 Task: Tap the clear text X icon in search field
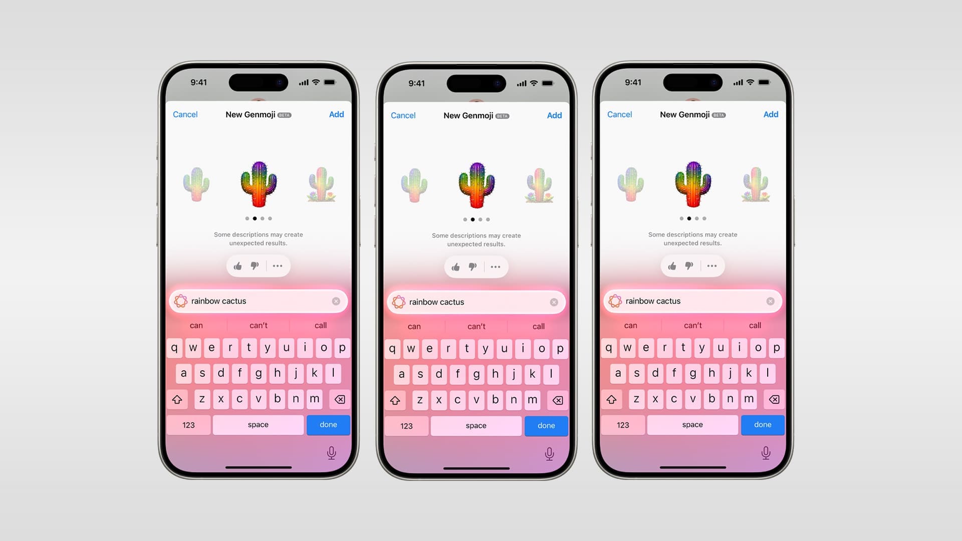click(335, 301)
